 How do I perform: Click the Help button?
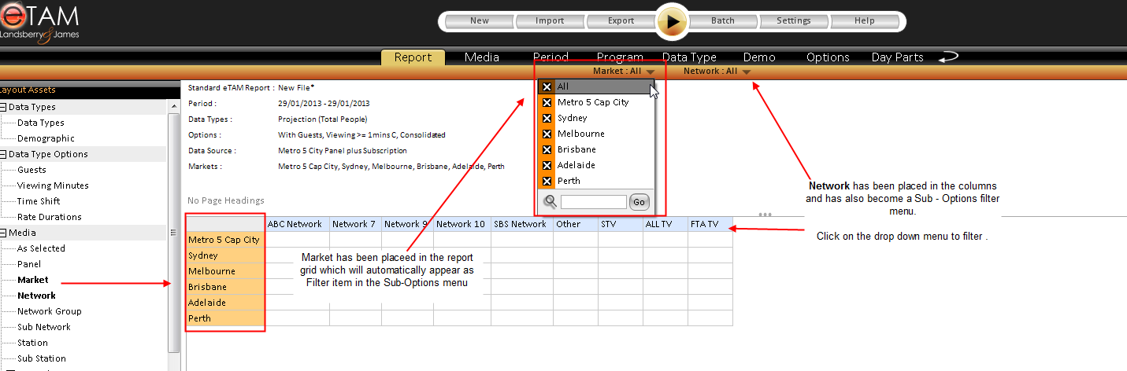pyautogui.click(x=864, y=21)
